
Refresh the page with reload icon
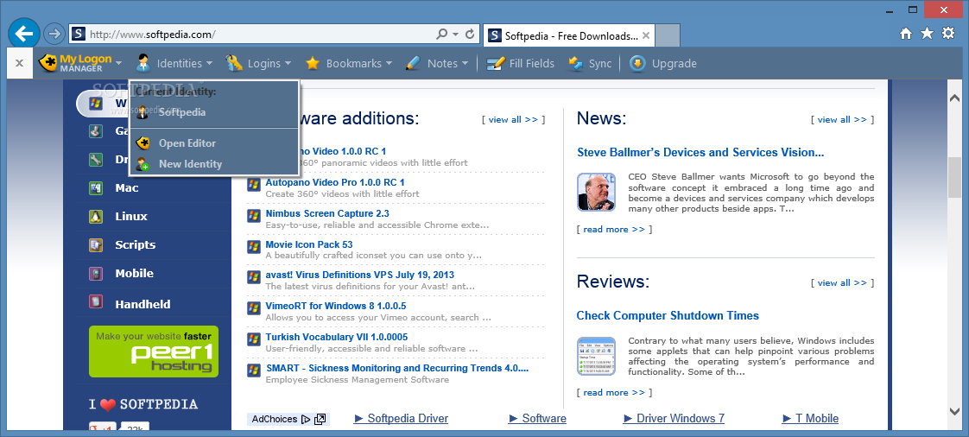point(471,35)
